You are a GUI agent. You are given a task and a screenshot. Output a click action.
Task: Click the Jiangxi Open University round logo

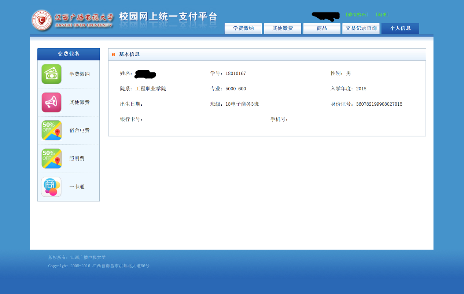42,20
